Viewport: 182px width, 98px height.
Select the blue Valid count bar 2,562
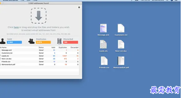point(14,42)
